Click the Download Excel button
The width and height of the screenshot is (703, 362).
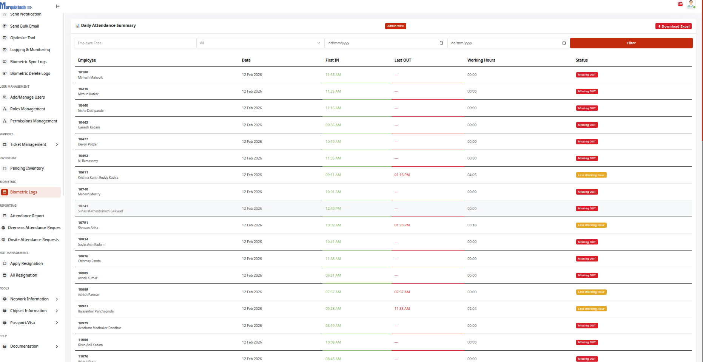674,26
